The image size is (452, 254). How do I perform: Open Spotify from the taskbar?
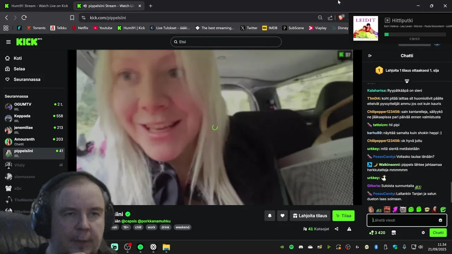point(140,247)
